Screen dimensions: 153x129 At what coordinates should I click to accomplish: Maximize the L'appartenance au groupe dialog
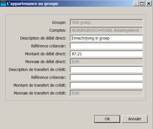[x=142, y=4]
